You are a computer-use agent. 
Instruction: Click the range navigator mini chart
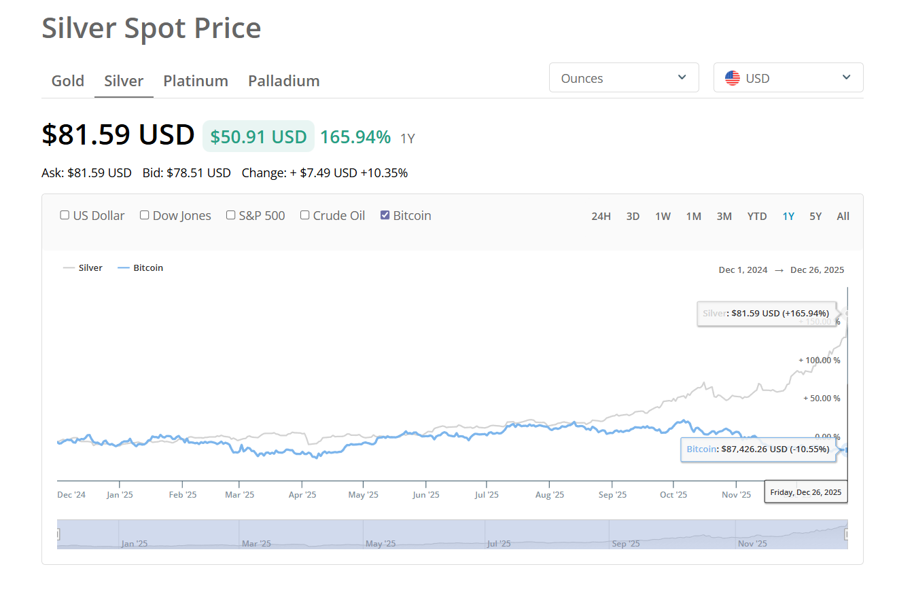coord(453,534)
